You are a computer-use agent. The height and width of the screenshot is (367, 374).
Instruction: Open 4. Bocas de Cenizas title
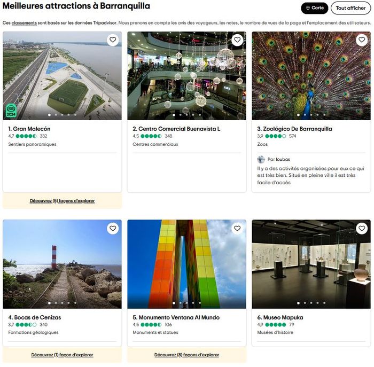(35, 317)
